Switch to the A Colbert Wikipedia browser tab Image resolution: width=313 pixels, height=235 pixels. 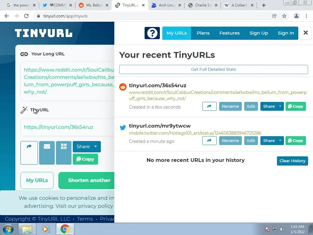(239, 5)
